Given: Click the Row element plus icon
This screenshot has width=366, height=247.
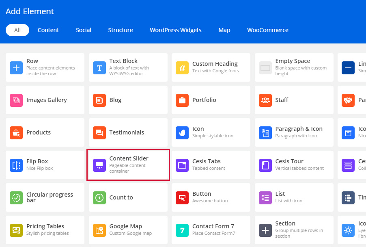Looking at the screenshot, I should click(x=16, y=67).
